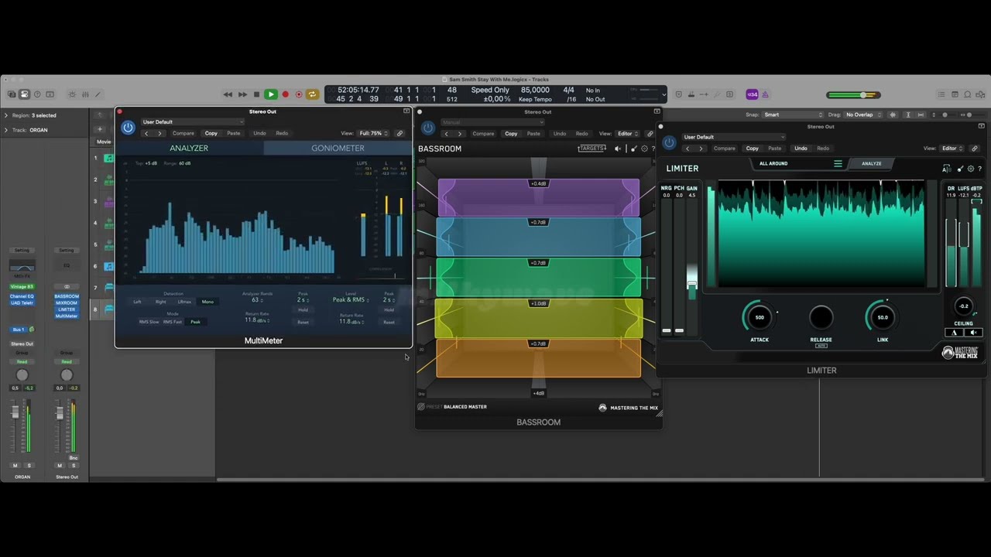The width and height of the screenshot is (991, 557).
Task: Toggle the yellow Cycle mode button
Action: 313,94
